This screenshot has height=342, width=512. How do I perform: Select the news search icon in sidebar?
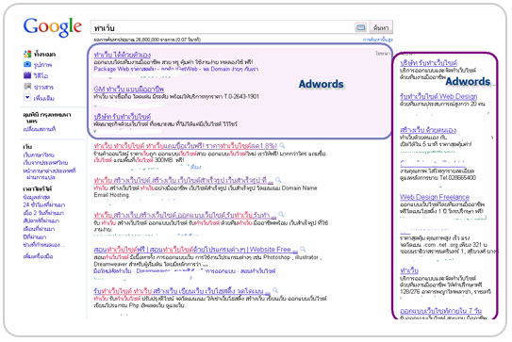(x=27, y=87)
